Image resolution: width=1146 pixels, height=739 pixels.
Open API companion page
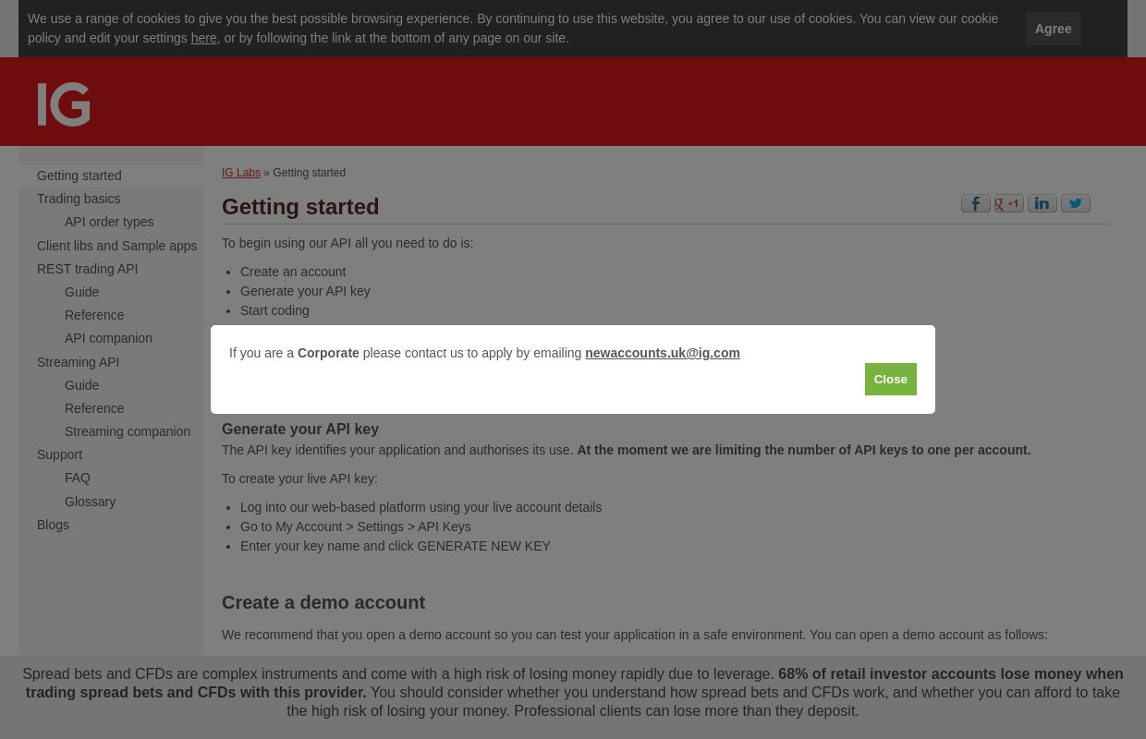[x=109, y=338]
